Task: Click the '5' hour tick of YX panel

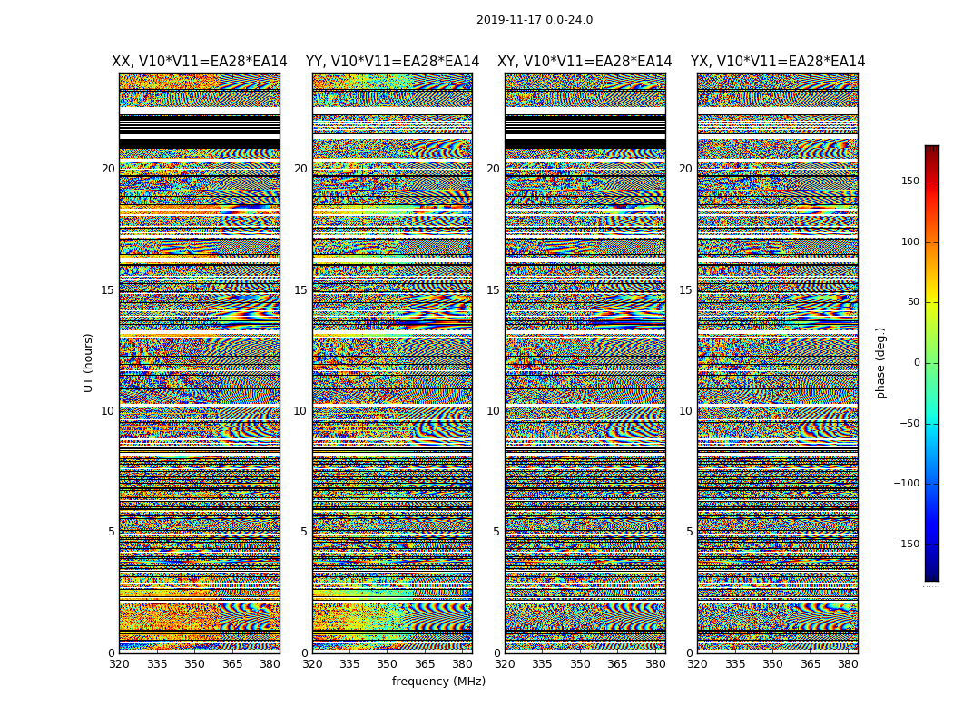Action: point(689,532)
